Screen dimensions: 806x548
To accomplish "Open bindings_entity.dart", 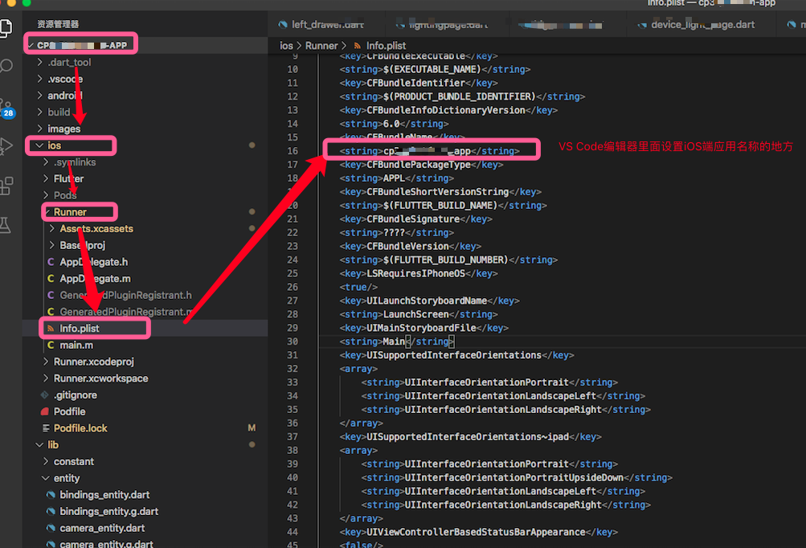I will 104,494.
